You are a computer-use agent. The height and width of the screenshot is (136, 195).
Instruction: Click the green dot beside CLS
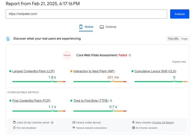tap(132, 71)
